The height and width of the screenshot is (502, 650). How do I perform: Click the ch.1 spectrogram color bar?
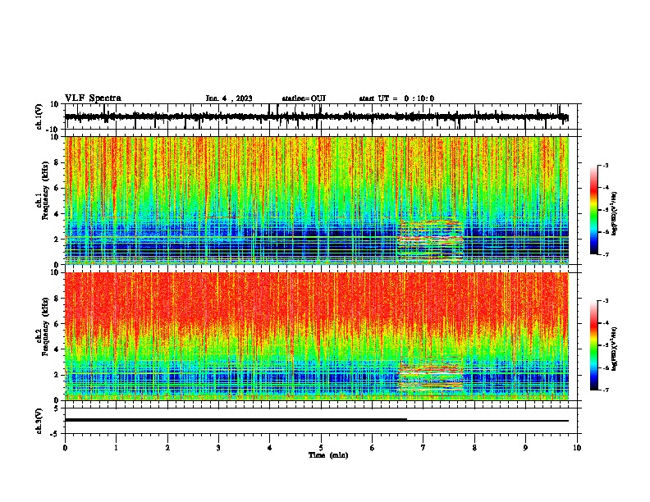593,210
